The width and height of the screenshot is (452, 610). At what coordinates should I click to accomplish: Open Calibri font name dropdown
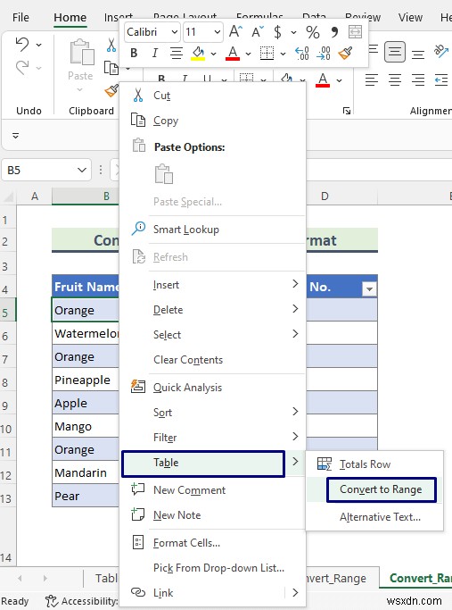[175, 32]
